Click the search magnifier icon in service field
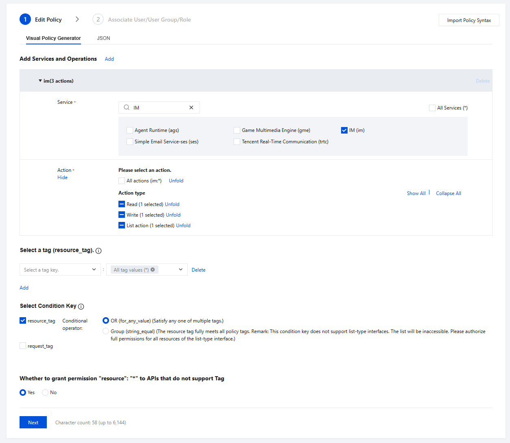The image size is (510, 443). click(x=127, y=107)
